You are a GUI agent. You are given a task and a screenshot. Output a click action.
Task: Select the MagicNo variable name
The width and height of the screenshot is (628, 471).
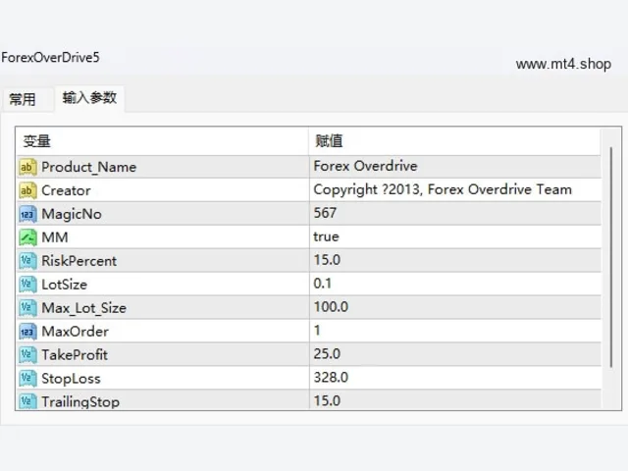point(72,214)
